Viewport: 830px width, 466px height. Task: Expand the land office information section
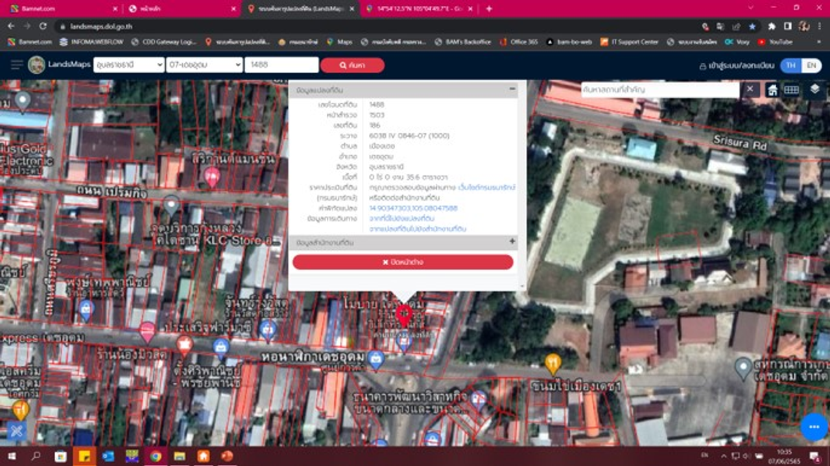tap(512, 241)
